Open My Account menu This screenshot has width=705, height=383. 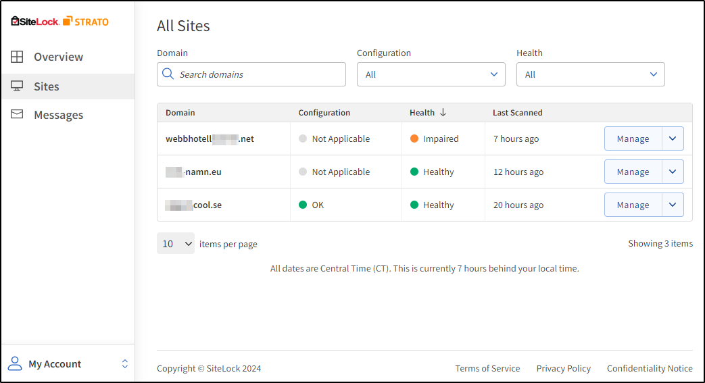(x=68, y=363)
